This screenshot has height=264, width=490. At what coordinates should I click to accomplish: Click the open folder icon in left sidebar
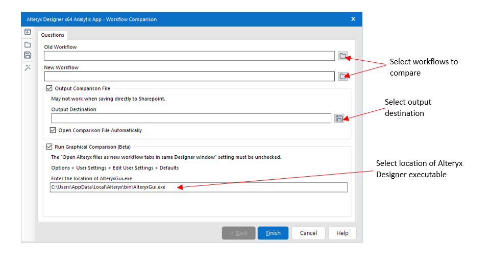pos(28,44)
